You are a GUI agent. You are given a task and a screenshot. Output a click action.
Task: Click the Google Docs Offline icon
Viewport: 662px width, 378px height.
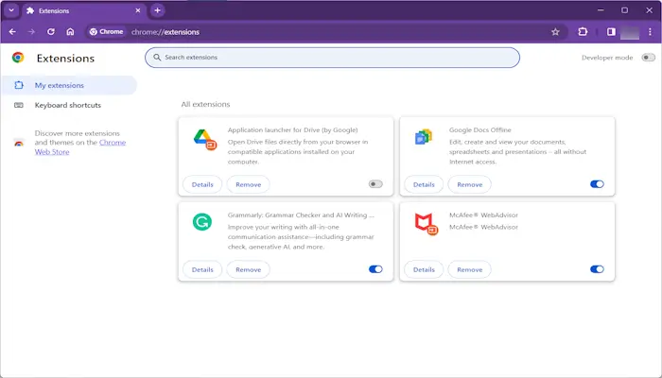(424, 137)
